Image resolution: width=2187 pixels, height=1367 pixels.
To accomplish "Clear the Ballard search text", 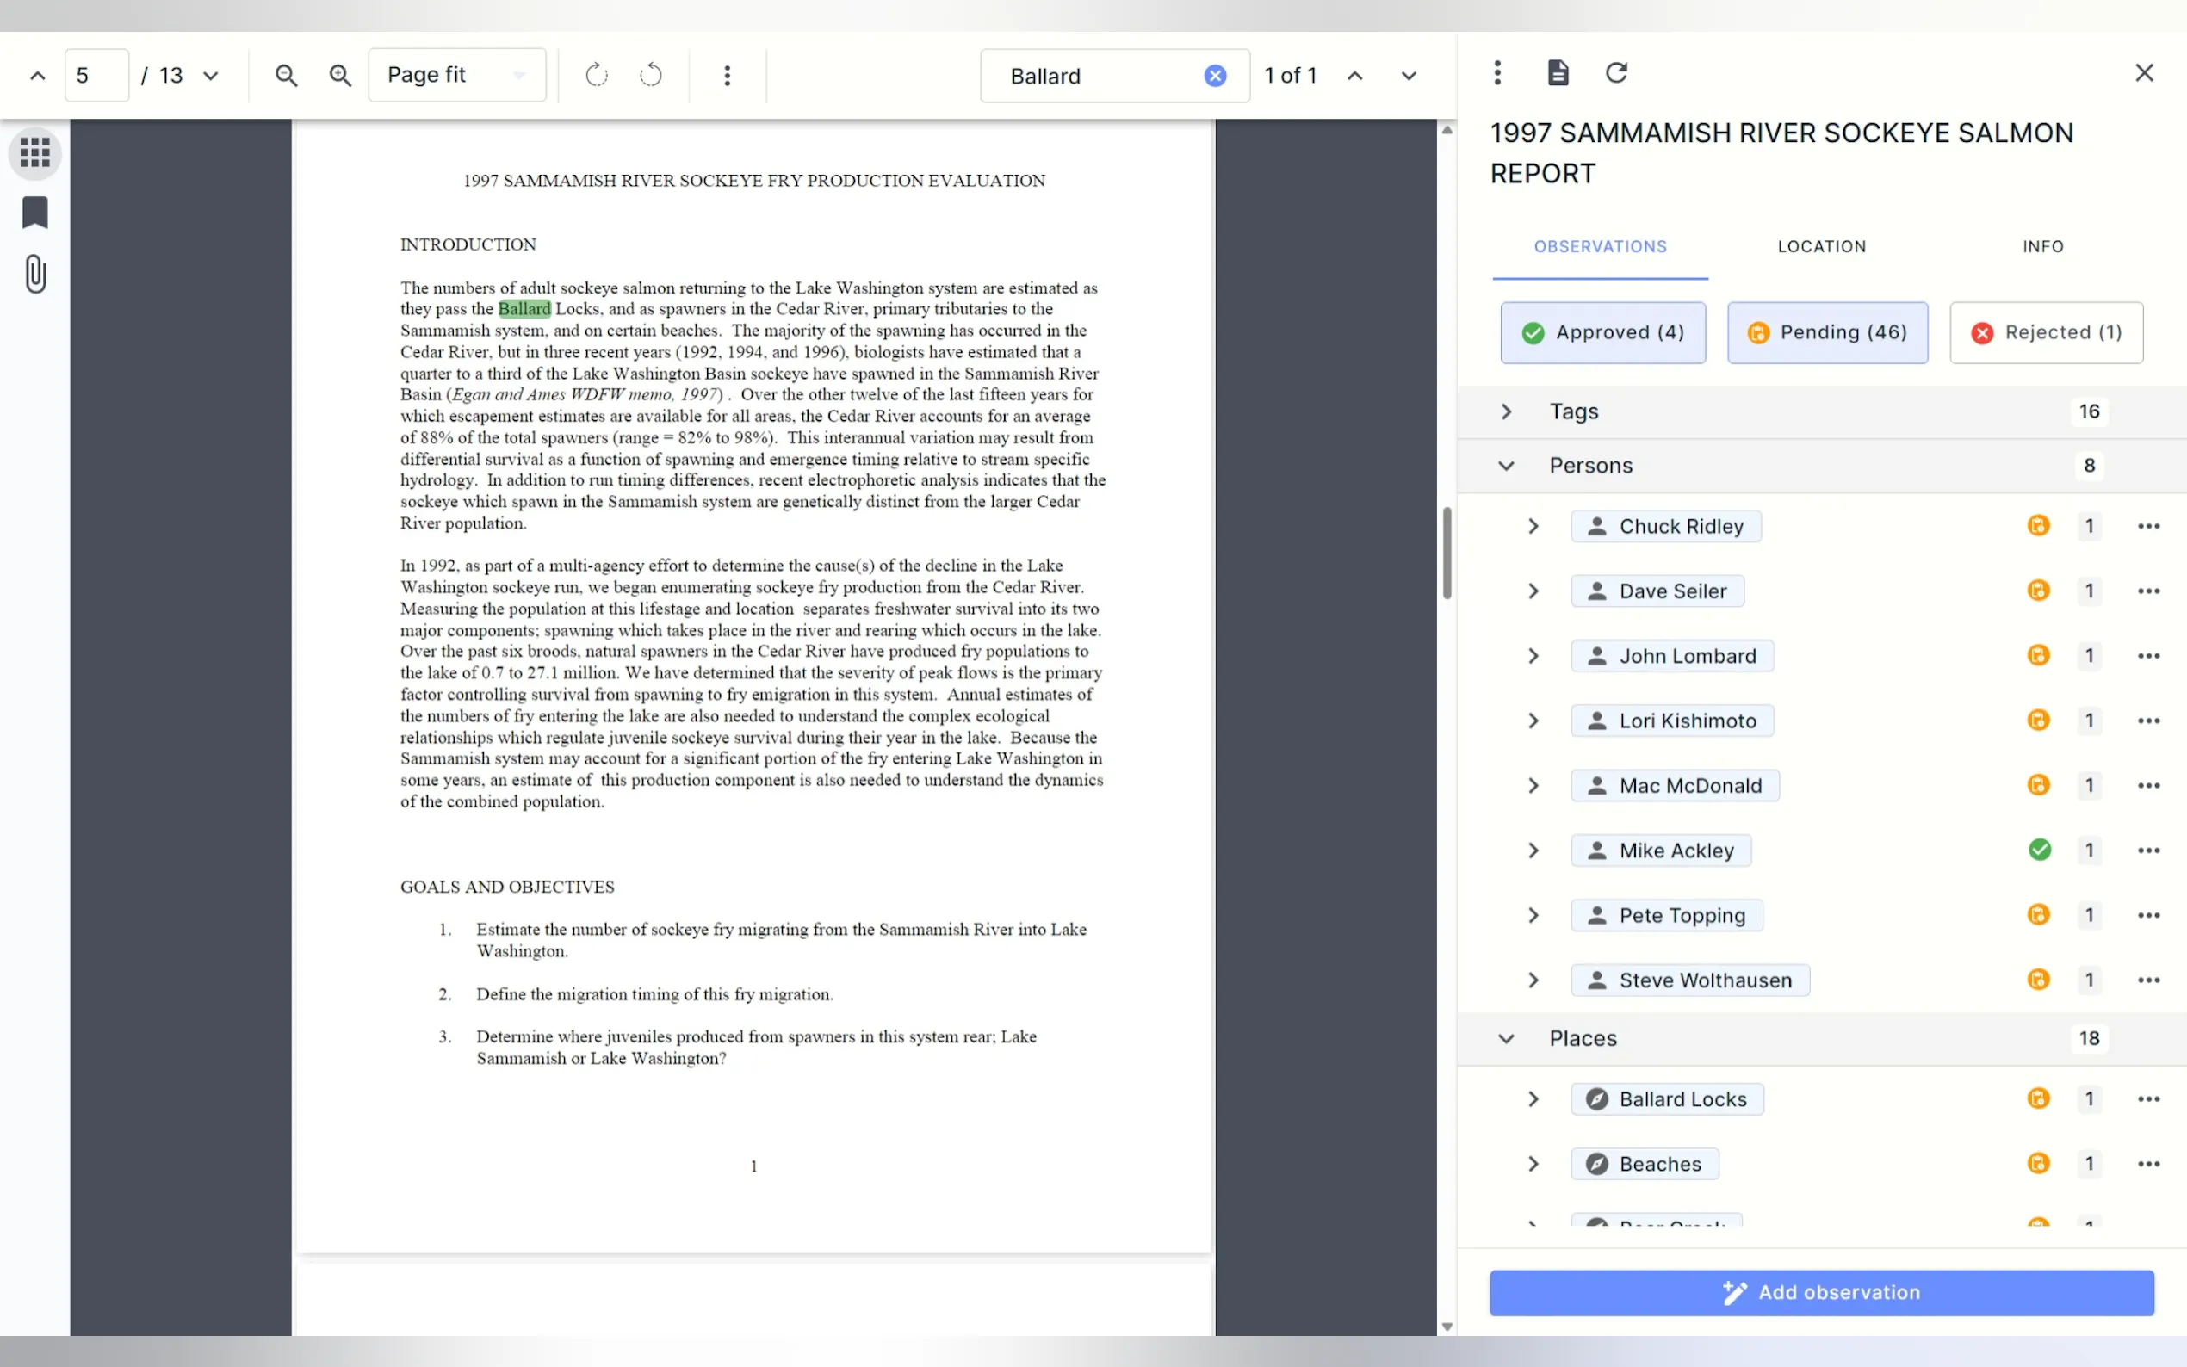I will click(x=1215, y=76).
